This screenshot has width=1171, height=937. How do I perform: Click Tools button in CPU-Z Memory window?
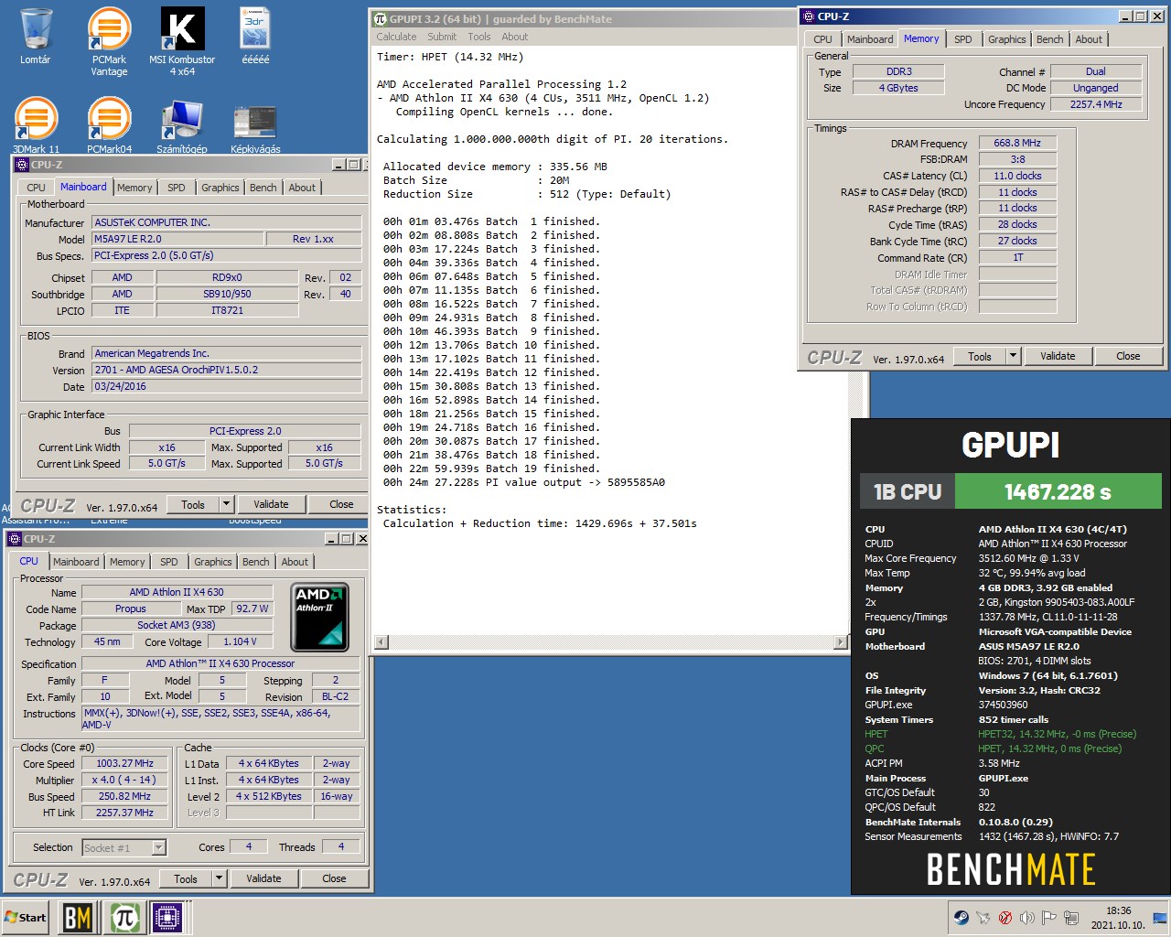coord(980,356)
